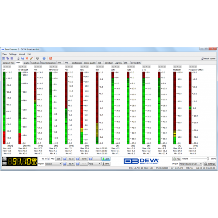Click the Volume slider handle

208,159
